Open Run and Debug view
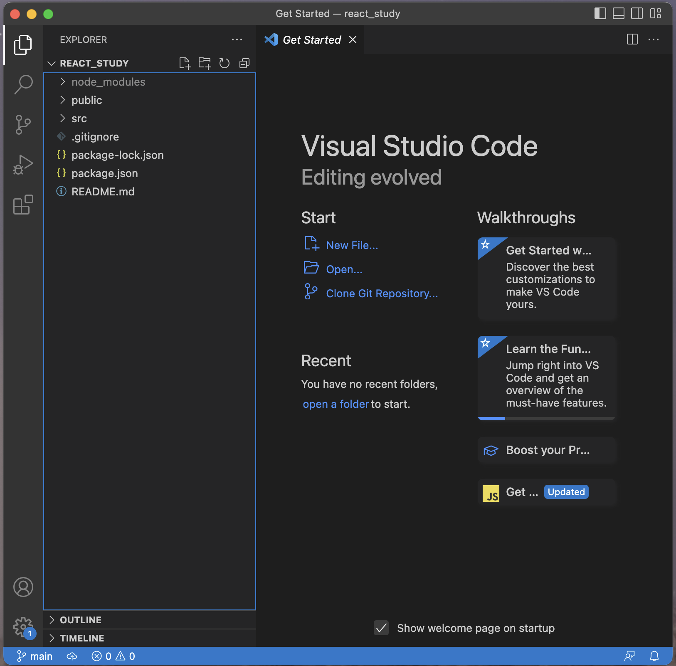The height and width of the screenshot is (666, 676). coord(23,164)
